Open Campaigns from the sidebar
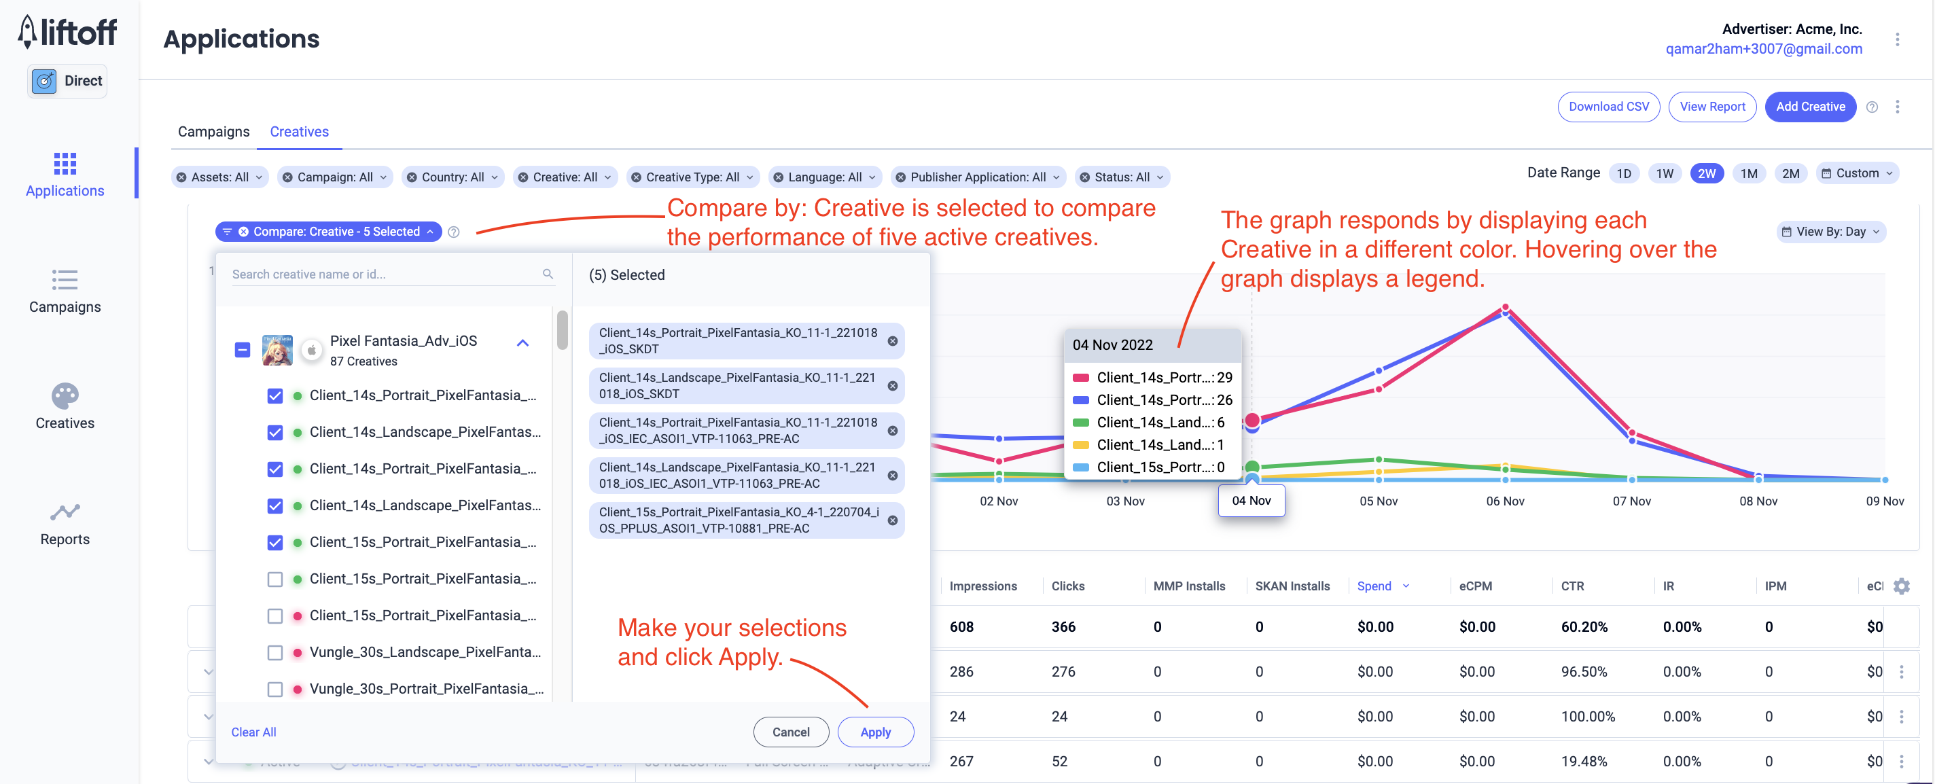 tap(65, 291)
